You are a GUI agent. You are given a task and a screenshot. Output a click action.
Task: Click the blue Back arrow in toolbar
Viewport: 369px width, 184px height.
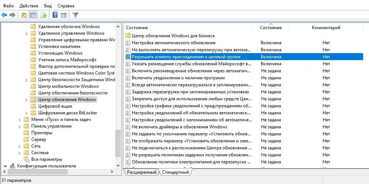[4, 15]
